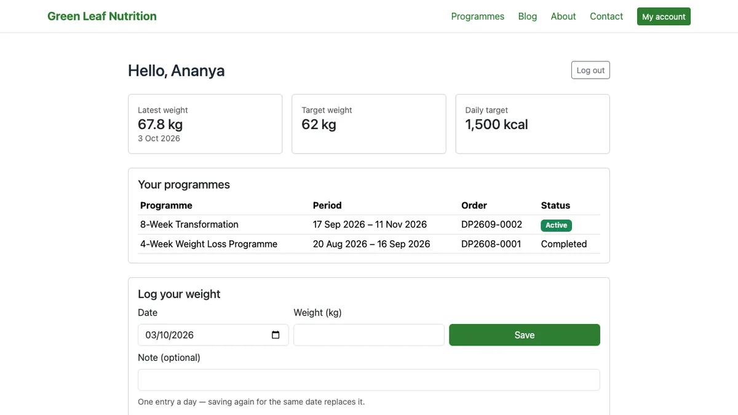Select the Daily target 1,500 kcal card
The height and width of the screenshot is (415, 738).
point(533,124)
